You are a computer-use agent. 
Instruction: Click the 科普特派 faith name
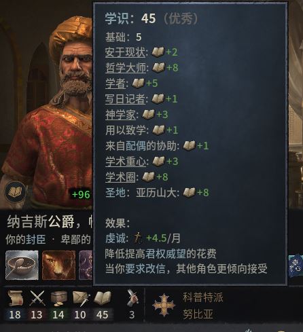coord(203,297)
